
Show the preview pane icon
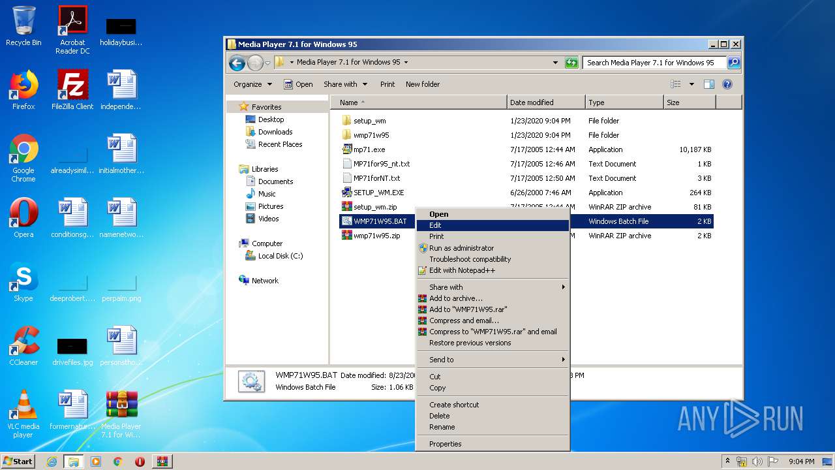[x=709, y=84]
